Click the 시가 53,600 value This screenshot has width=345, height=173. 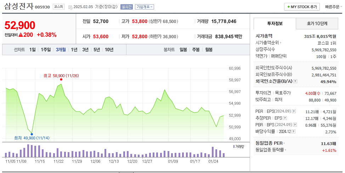101,36
